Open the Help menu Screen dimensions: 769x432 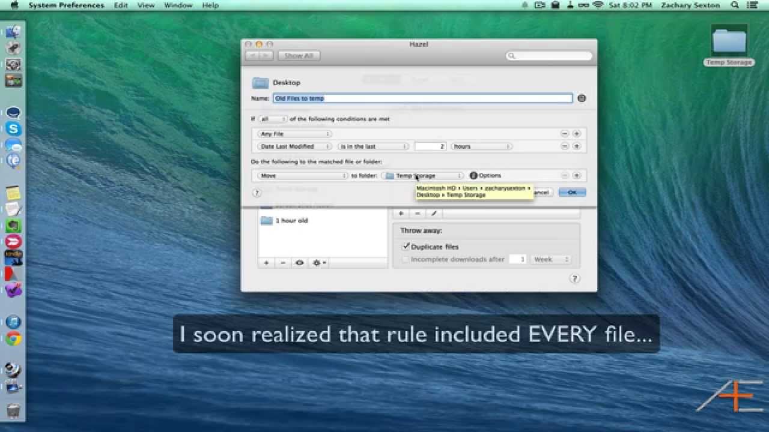point(210,5)
